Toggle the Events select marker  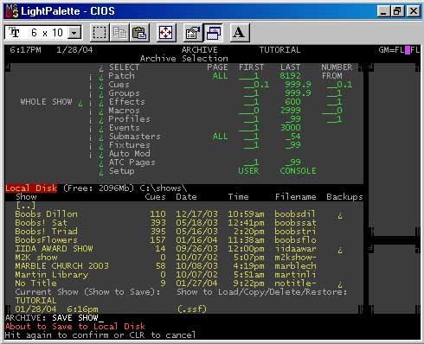[x=101, y=129]
